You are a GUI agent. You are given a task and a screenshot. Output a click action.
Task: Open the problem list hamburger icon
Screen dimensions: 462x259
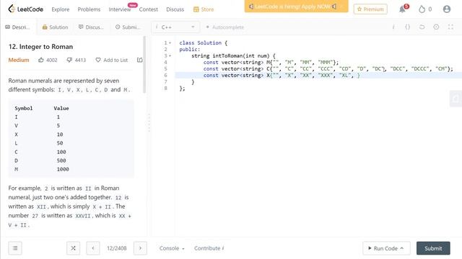tap(15, 248)
